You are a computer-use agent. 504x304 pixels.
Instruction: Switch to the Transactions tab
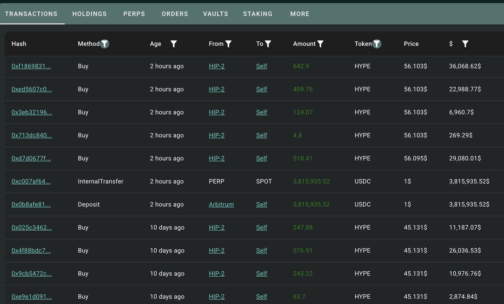(x=31, y=14)
